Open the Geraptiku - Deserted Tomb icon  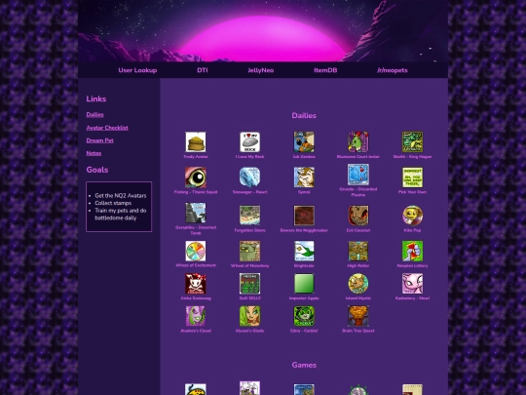pos(196,213)
